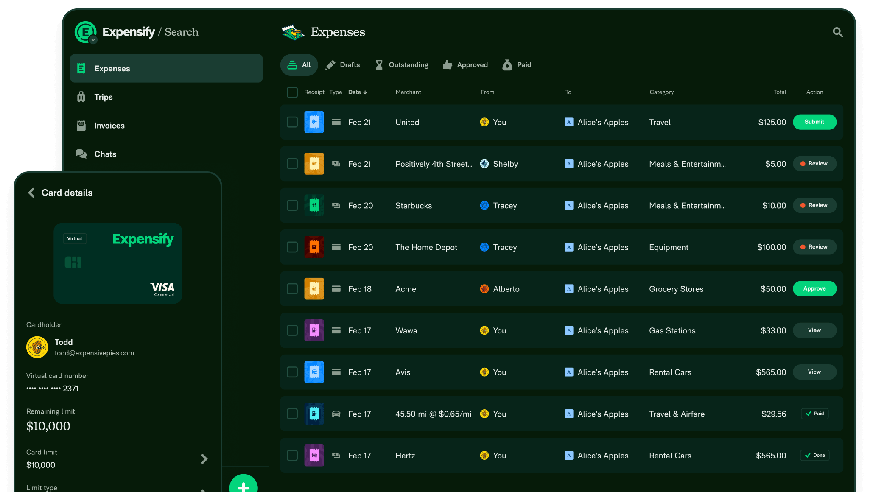This screenshot has width=873, height=492.
Task: Click the green plus create button
Action: click(x=243, y=486)
